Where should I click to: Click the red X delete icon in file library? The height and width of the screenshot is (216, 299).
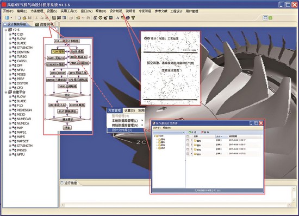[203, 132]
